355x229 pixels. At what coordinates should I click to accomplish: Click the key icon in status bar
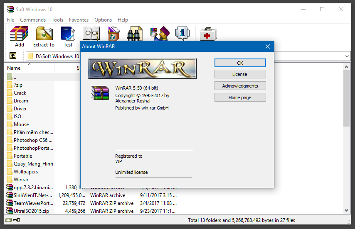(17, 220)
